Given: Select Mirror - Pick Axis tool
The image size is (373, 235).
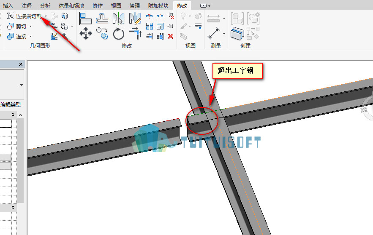Looking at the screenshot, I should pos(118,19).
